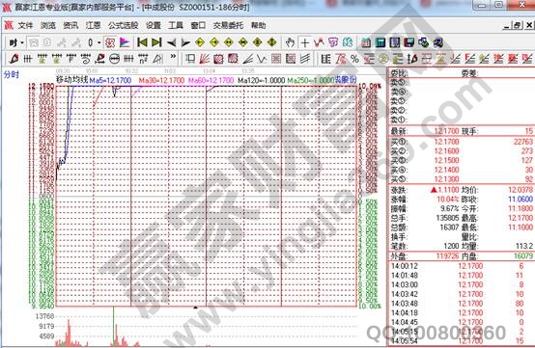Image resolution: width=535 pixels, height=348 pixels.
Task: Open the calculator icon in toolbar
Action: click(x=380, y=42)
